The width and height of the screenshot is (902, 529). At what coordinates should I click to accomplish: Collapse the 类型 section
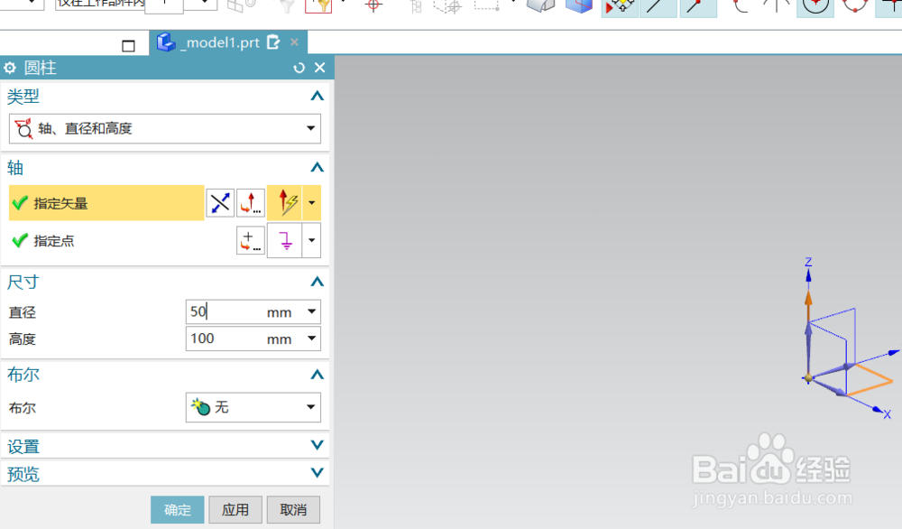(317, 96)
